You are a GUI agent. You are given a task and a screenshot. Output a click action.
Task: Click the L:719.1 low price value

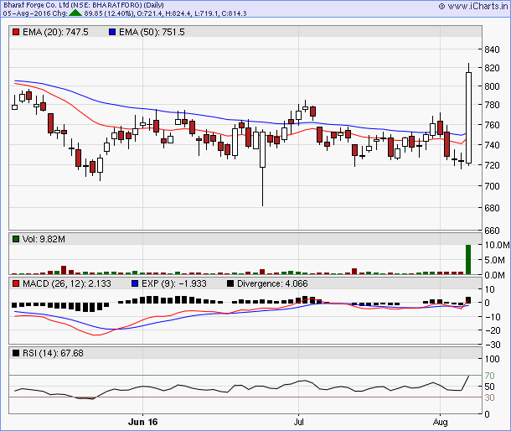[205, 13]
